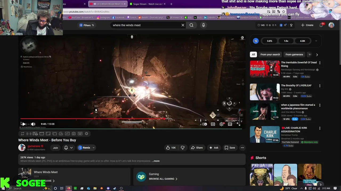Open the Remix dropdown arrow
341x191 pixels.
(x=93, y=148)
